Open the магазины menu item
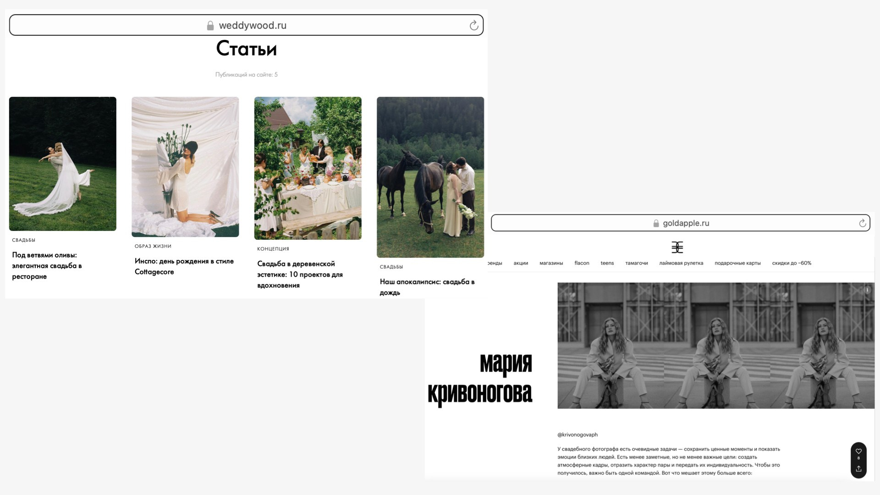 551,263
